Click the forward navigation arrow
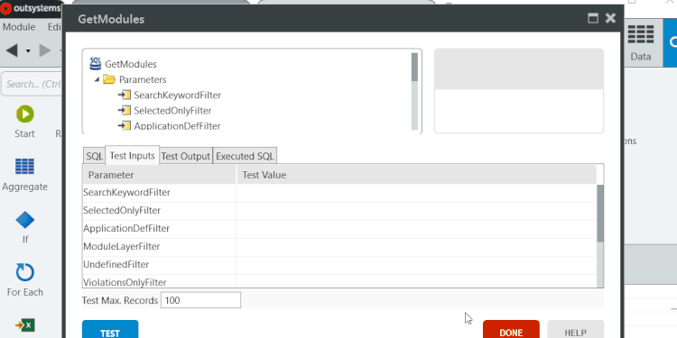 tap(45, 50)
